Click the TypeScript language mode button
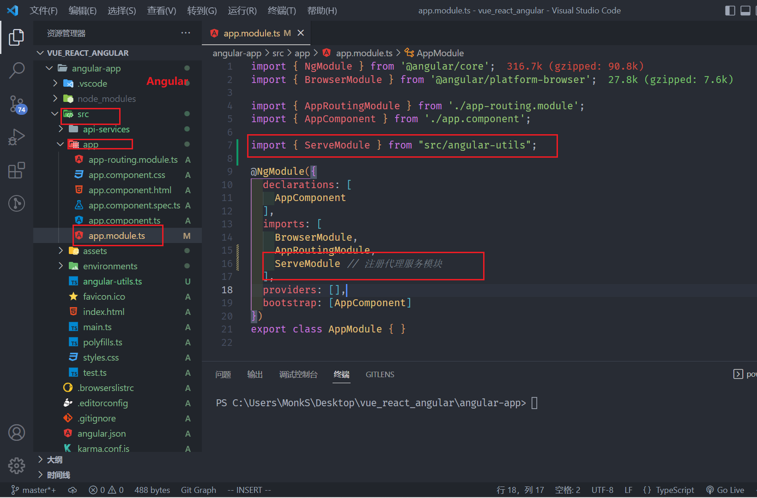Image resolution: width=757 pixels, height=498 pixels. [668, 490]
